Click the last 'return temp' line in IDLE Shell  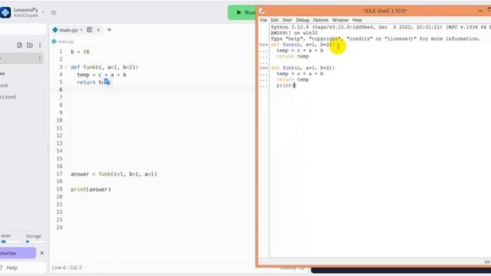(x=292, y=80)
